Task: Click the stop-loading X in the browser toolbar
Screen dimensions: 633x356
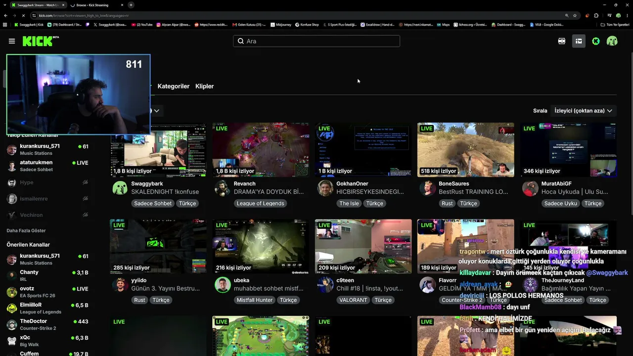Action: [x=24, y=15]
